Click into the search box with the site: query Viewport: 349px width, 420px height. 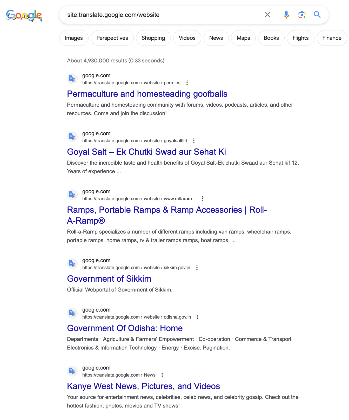point(161,15)
